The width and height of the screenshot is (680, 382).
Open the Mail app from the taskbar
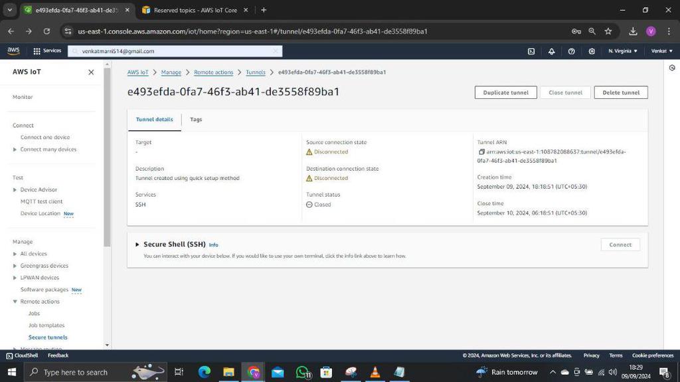(x=278, y=372)
